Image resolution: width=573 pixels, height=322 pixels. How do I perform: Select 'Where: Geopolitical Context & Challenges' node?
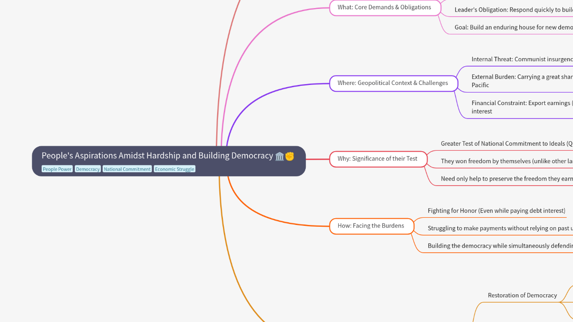click(x=393, y=83)
